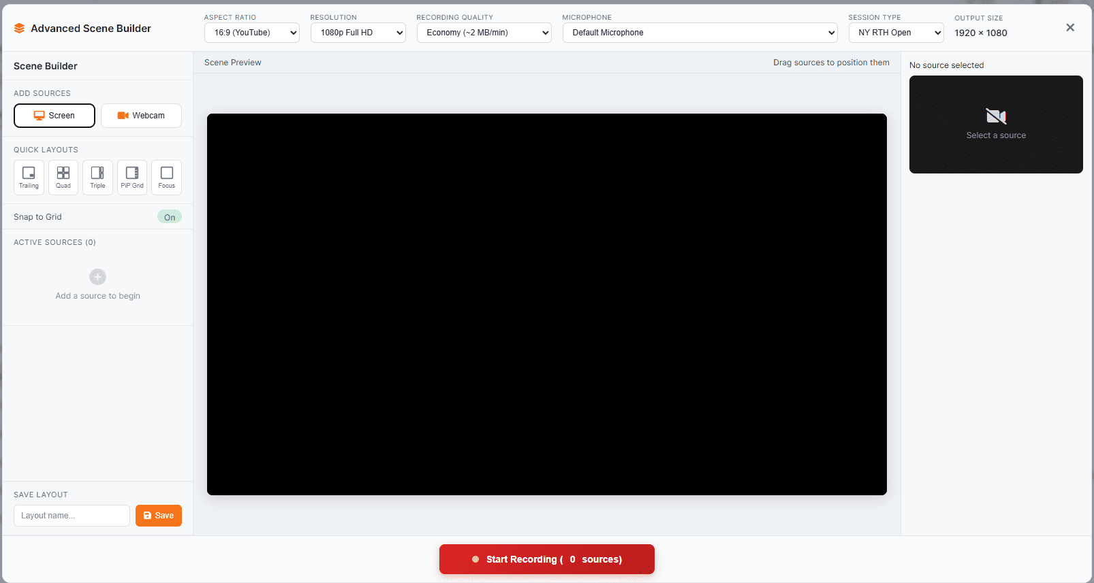This screenshot has height=583, width=1094.
Task: Add a Screen source
Action: tap(54, 116)
